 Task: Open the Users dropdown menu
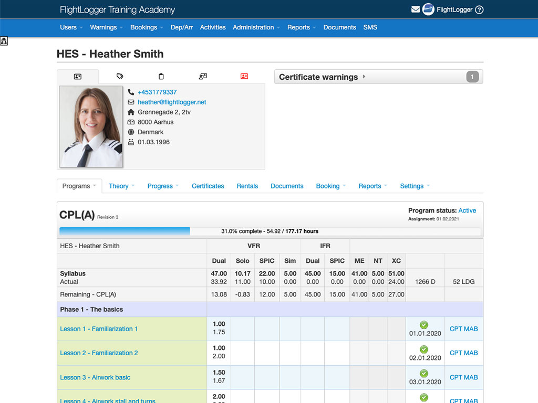71,27
